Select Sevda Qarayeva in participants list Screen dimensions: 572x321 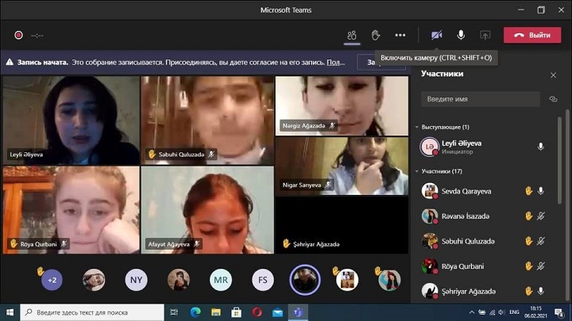[x=466, y=191]
